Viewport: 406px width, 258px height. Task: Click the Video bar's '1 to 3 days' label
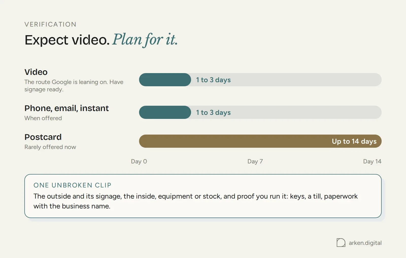(x=213, y=80)
